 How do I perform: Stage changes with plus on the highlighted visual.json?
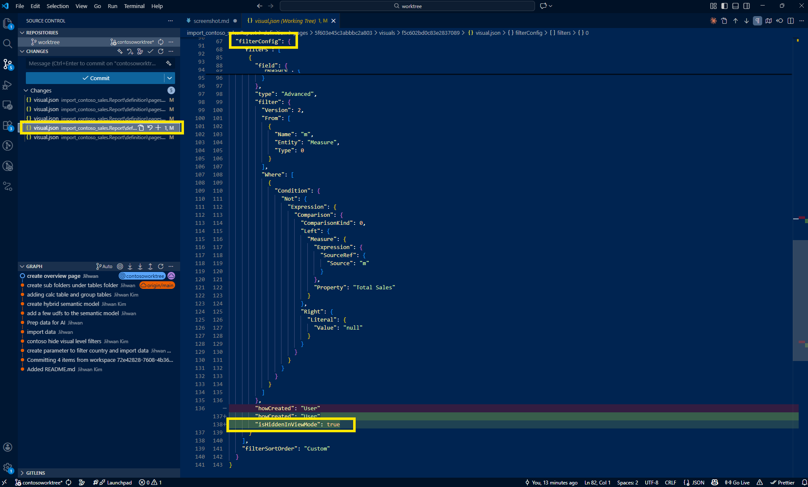click(x=158, y=128)
